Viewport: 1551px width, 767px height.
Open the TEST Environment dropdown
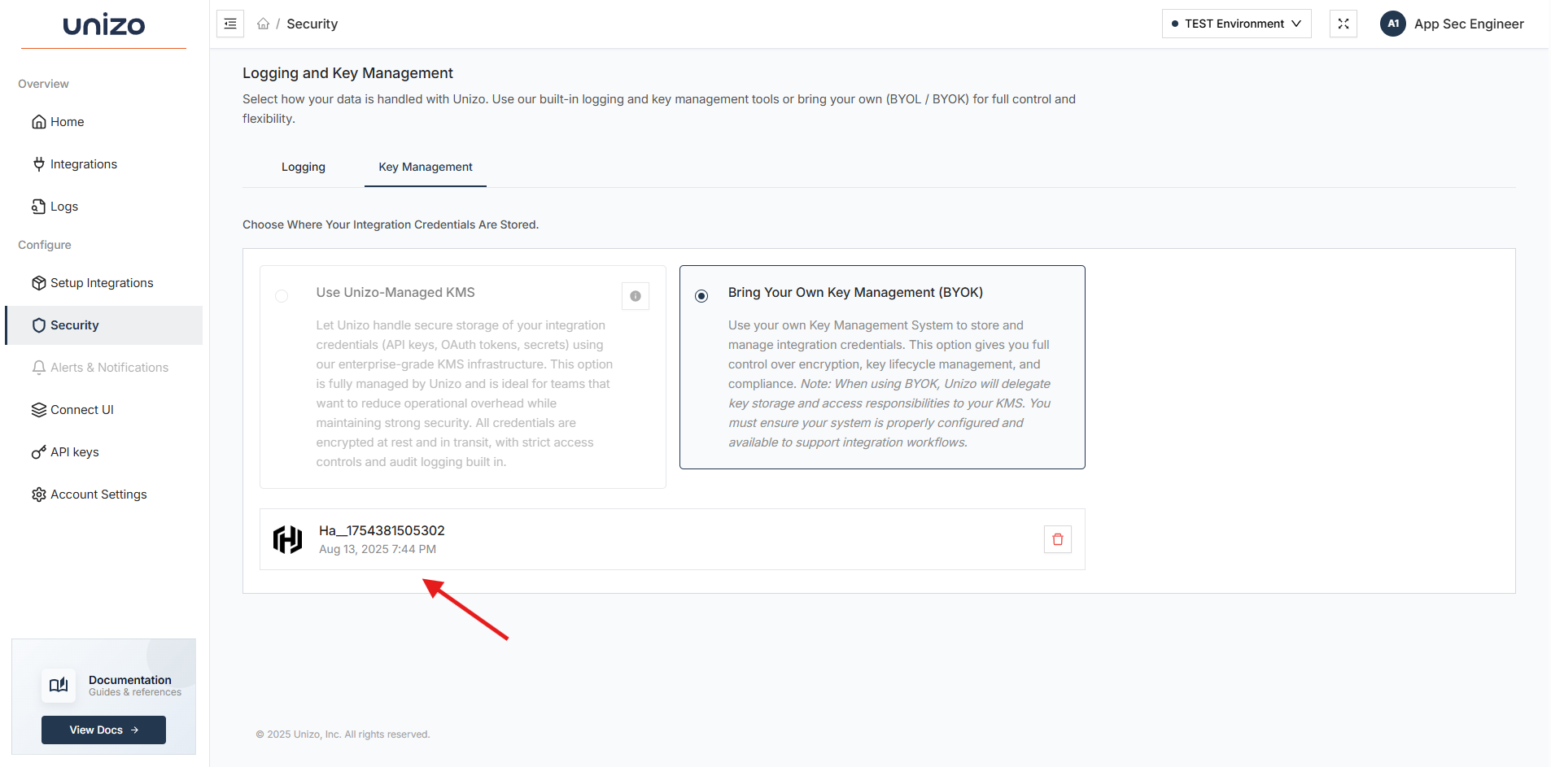pos(1235,24)
